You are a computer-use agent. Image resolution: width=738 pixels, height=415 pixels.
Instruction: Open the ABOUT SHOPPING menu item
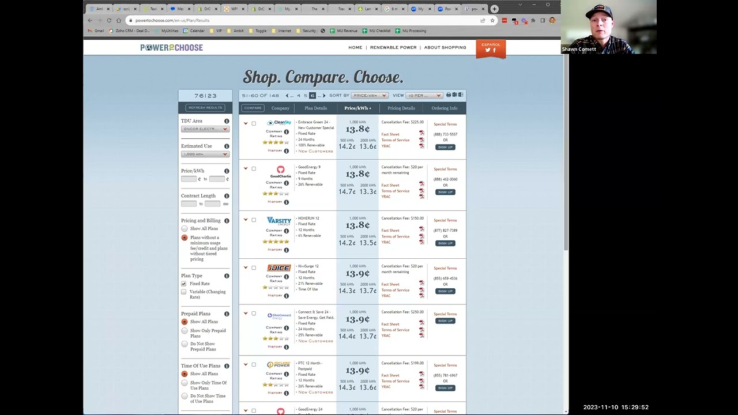click(445, 48)
